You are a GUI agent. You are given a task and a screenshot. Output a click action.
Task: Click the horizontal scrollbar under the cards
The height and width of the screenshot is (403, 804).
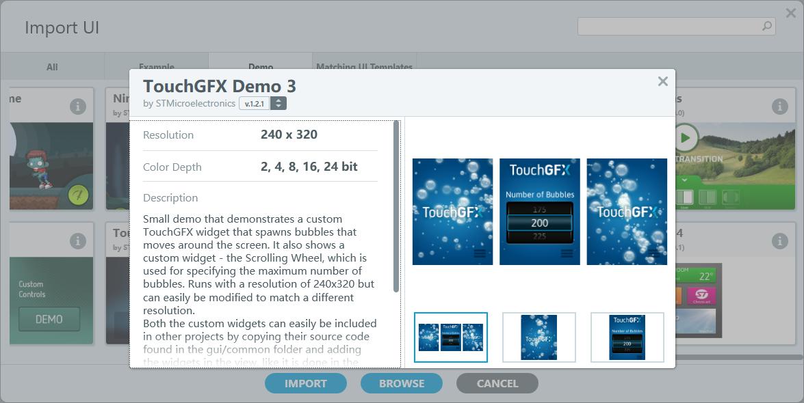740,357
